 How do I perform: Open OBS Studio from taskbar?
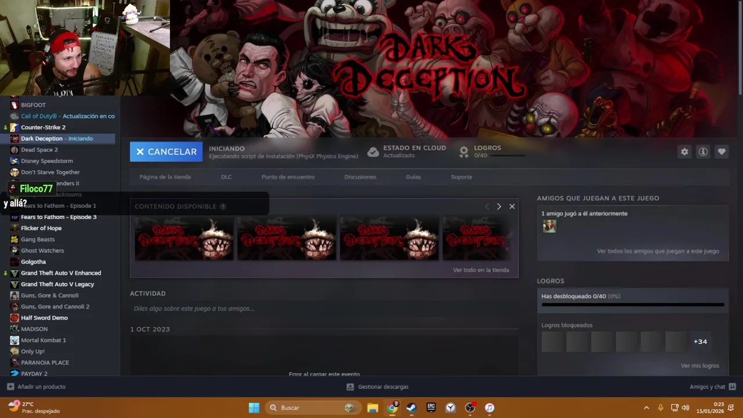[470, 408]
